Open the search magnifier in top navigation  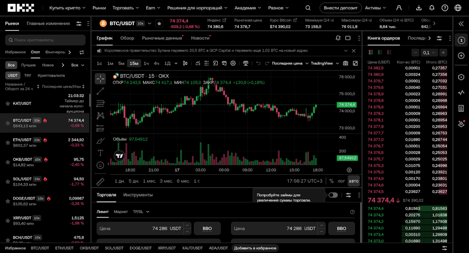pos(308,8)
